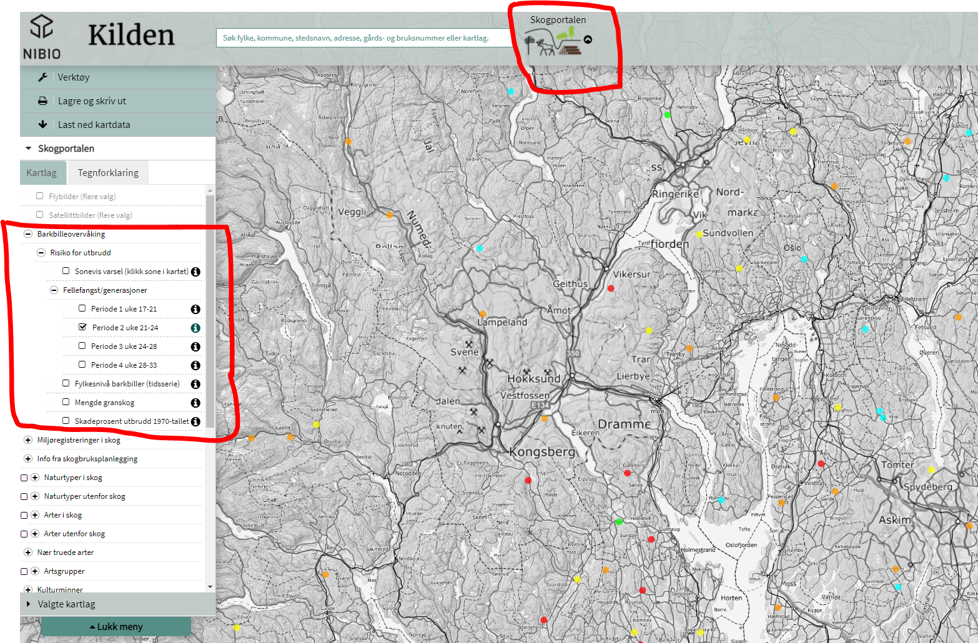The width and height of the screenshot is (978, 643).
Task: Enable the Flybilder (flere valg) checkbox
Action: click(40, 196)
